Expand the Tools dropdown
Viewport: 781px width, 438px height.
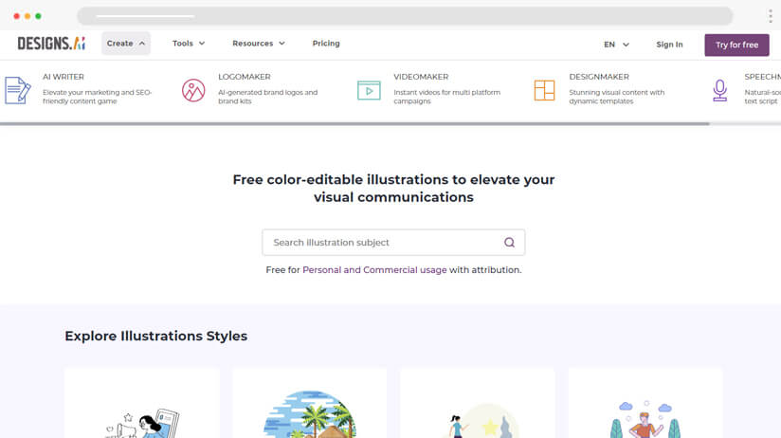[x=189, y=44]
